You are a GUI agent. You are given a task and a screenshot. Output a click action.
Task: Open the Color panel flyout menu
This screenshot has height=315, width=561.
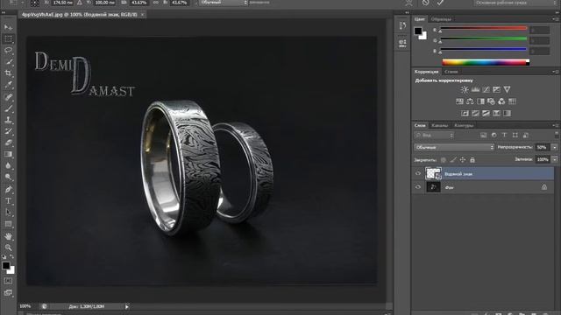pyautogui.click(x=555, y=19)
